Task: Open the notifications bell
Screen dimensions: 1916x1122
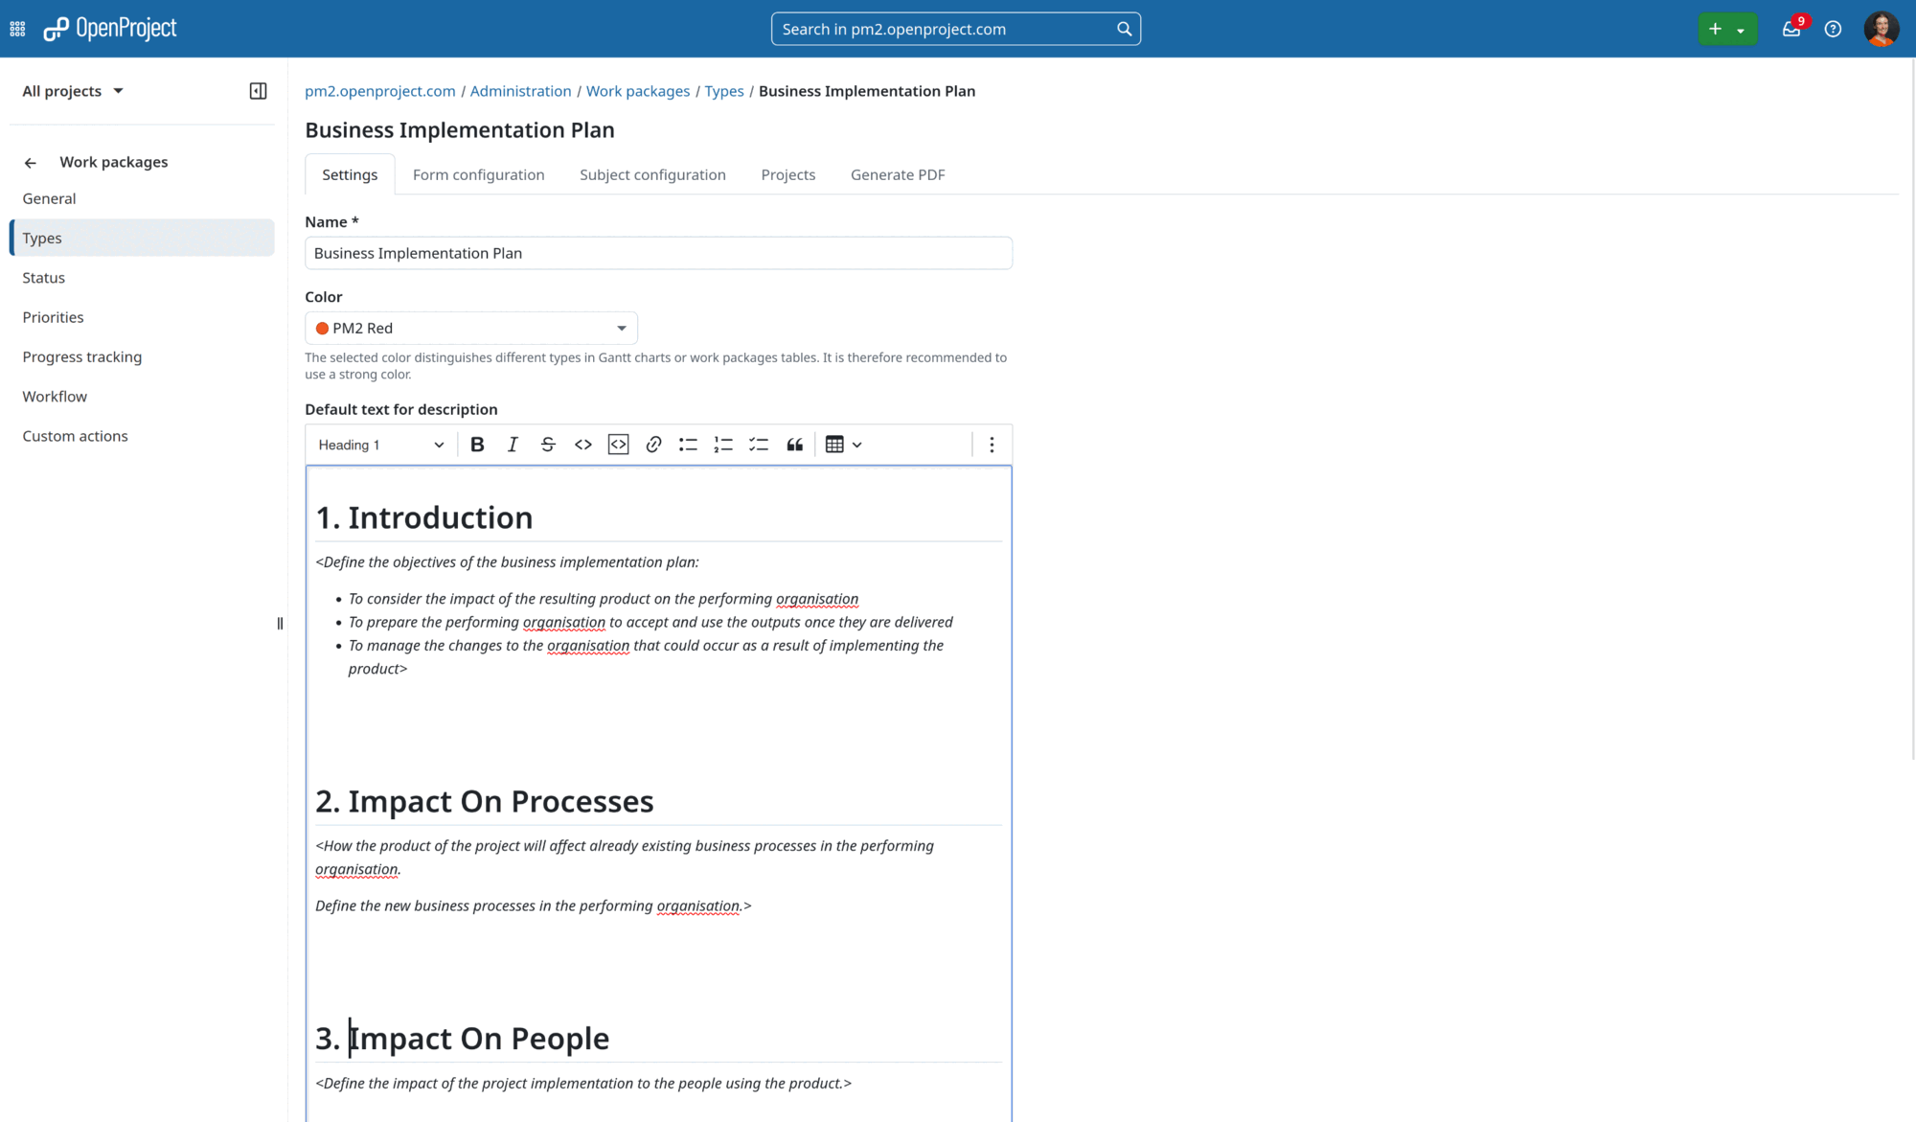Action: 1791,29
